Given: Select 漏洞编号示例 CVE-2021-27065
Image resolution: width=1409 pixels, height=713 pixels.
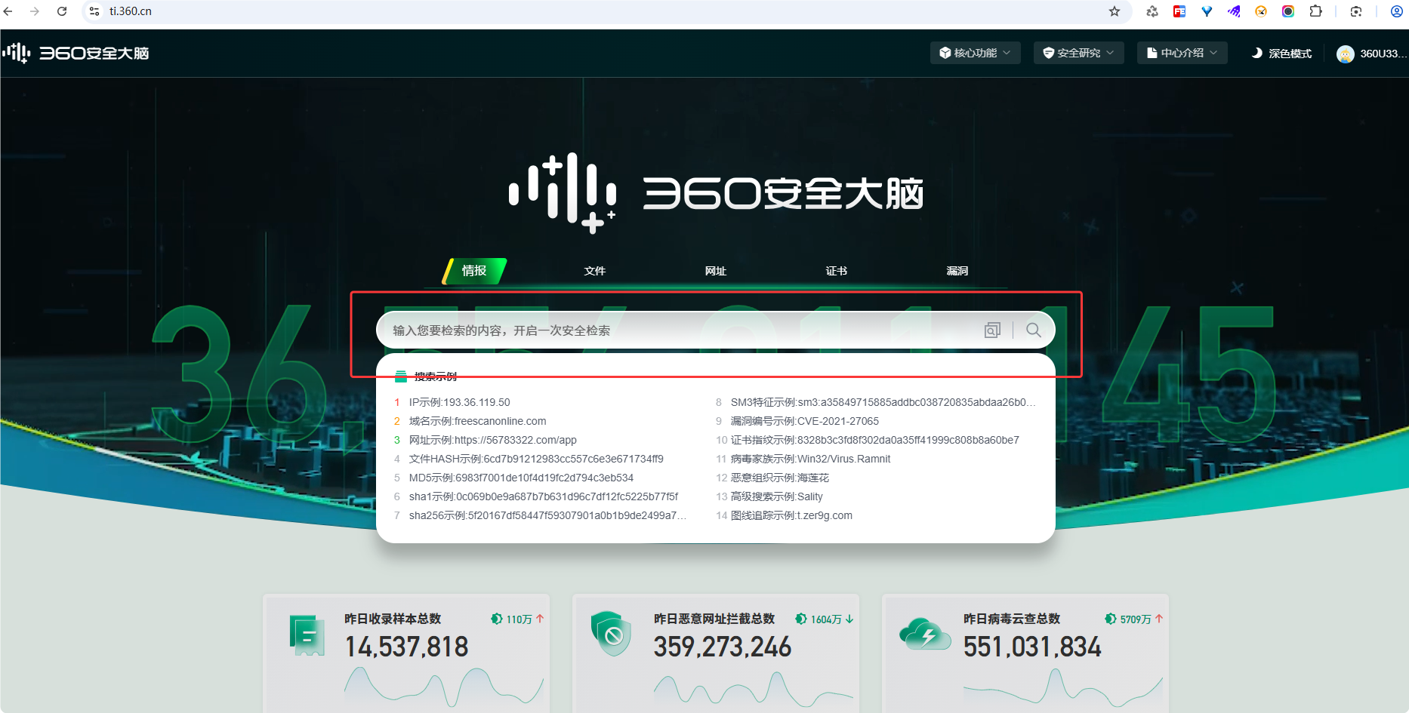Looking at the screenshot, I should point(805,421).
